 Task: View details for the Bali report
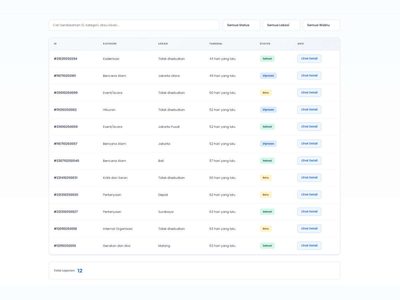click(x=309, y=161)
